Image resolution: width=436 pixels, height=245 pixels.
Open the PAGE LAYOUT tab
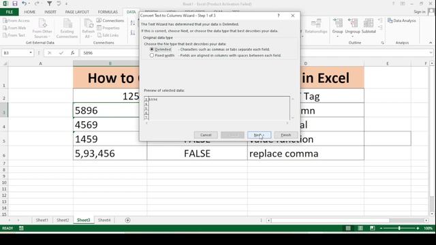tap(77, 12)
